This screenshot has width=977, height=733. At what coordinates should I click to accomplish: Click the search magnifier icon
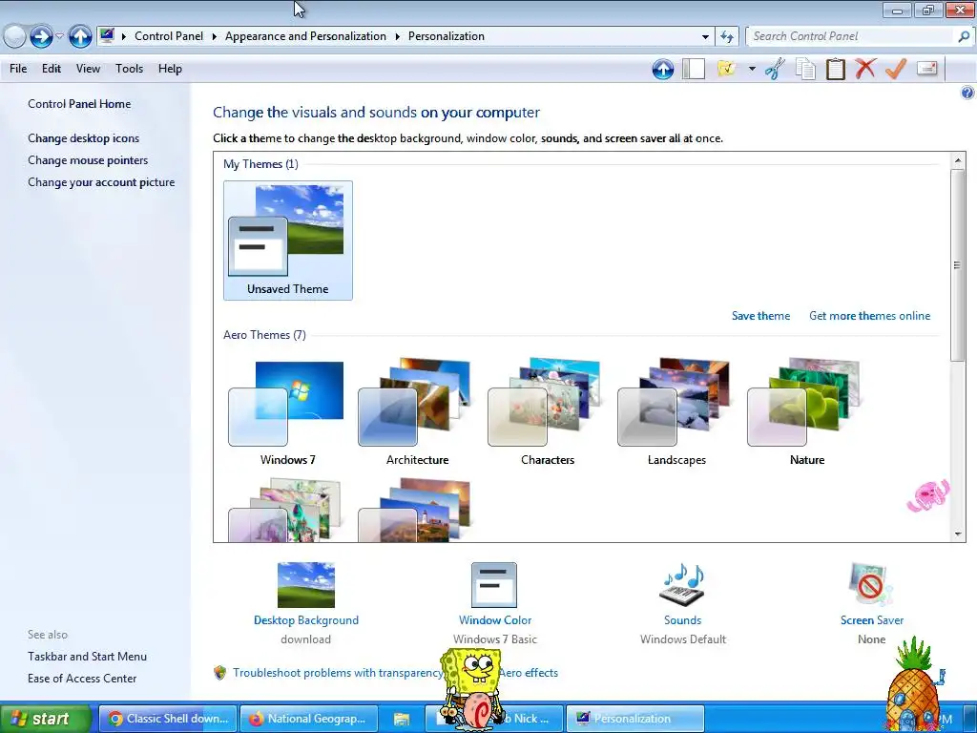coord(964,36)
